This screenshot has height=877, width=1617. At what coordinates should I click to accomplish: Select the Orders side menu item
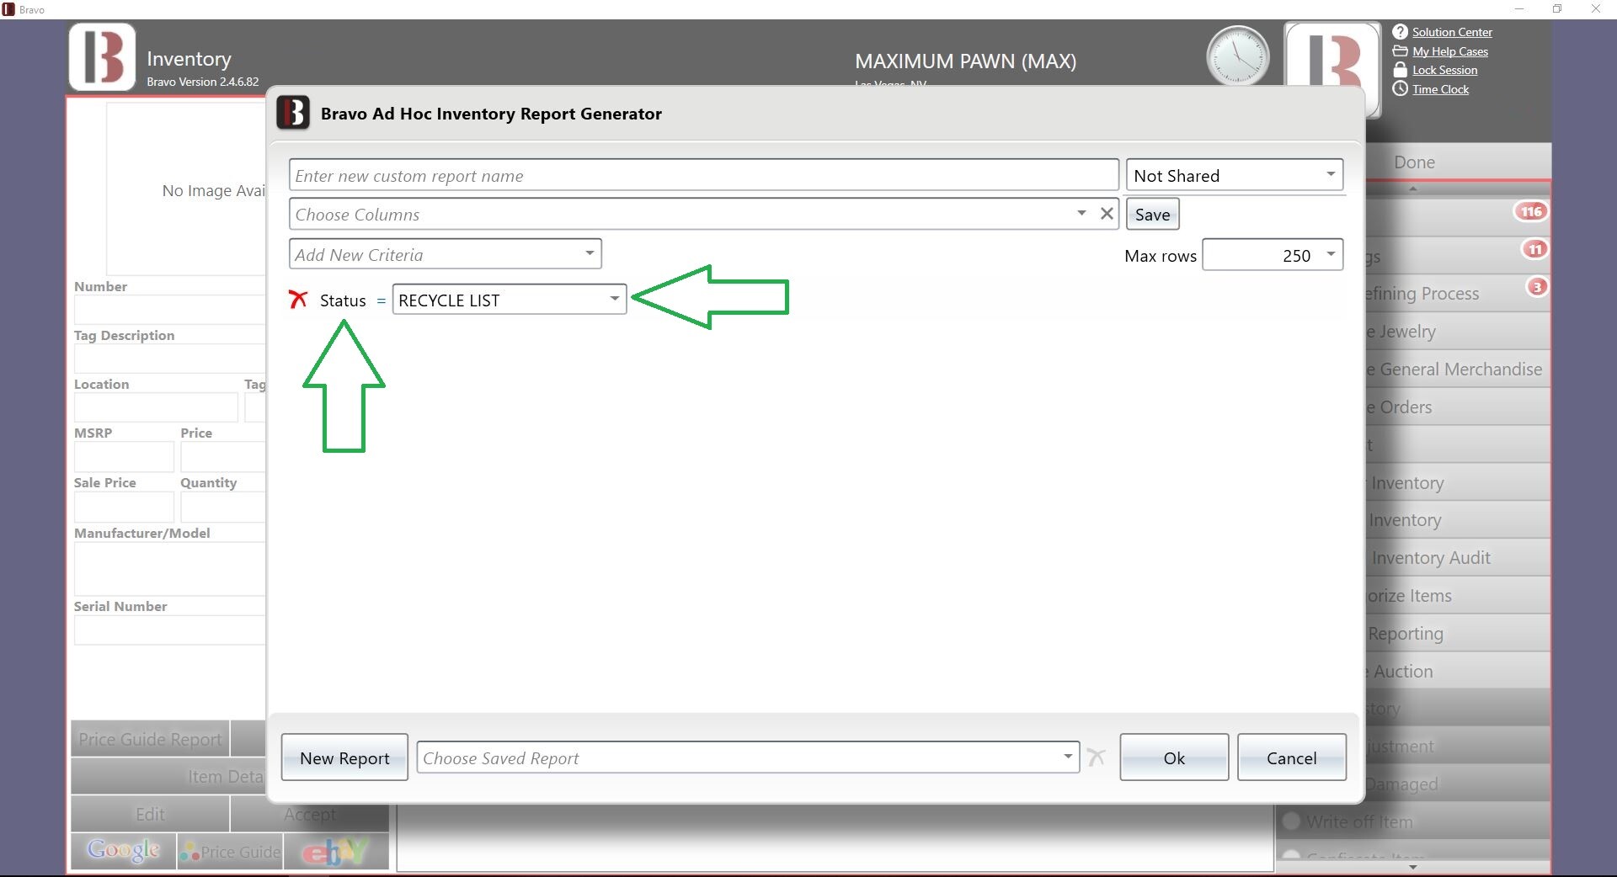1457,407
